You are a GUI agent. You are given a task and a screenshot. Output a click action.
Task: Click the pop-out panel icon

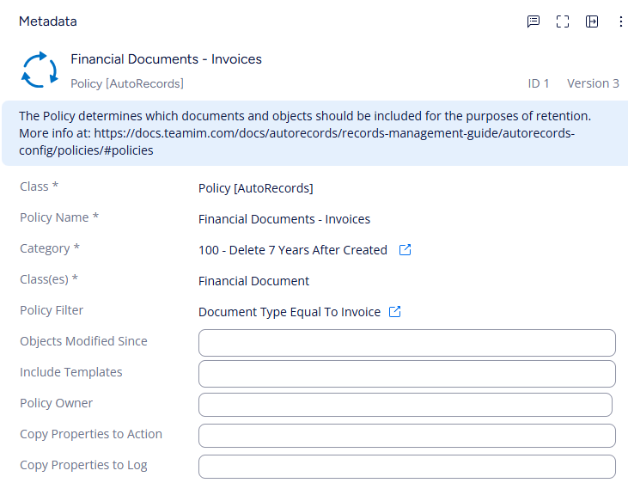592,21
